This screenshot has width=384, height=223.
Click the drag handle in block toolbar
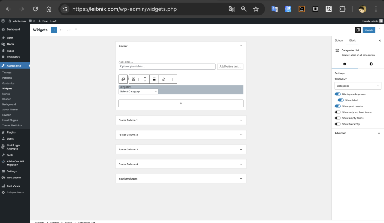[139, 79]
